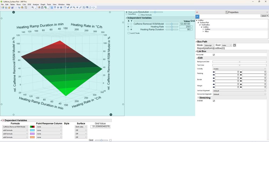Viewport: 269px width, 172px height.
Task: Enable the Lock Z Scale checkbox
Action: tap(129, 33)
